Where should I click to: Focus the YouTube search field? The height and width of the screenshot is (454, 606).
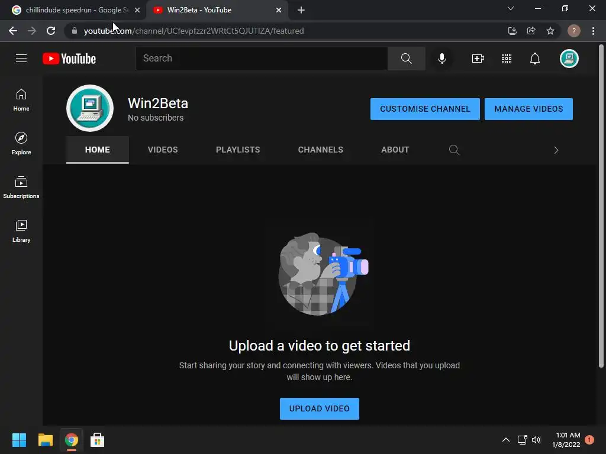pos(262,59)
